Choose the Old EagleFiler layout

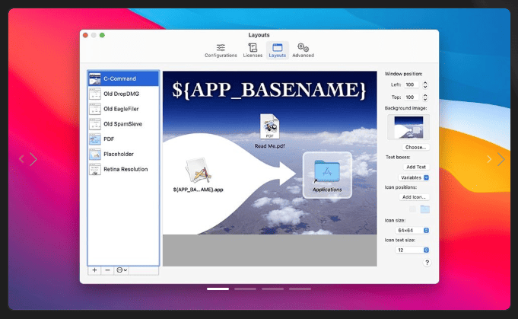pos(123,109)
